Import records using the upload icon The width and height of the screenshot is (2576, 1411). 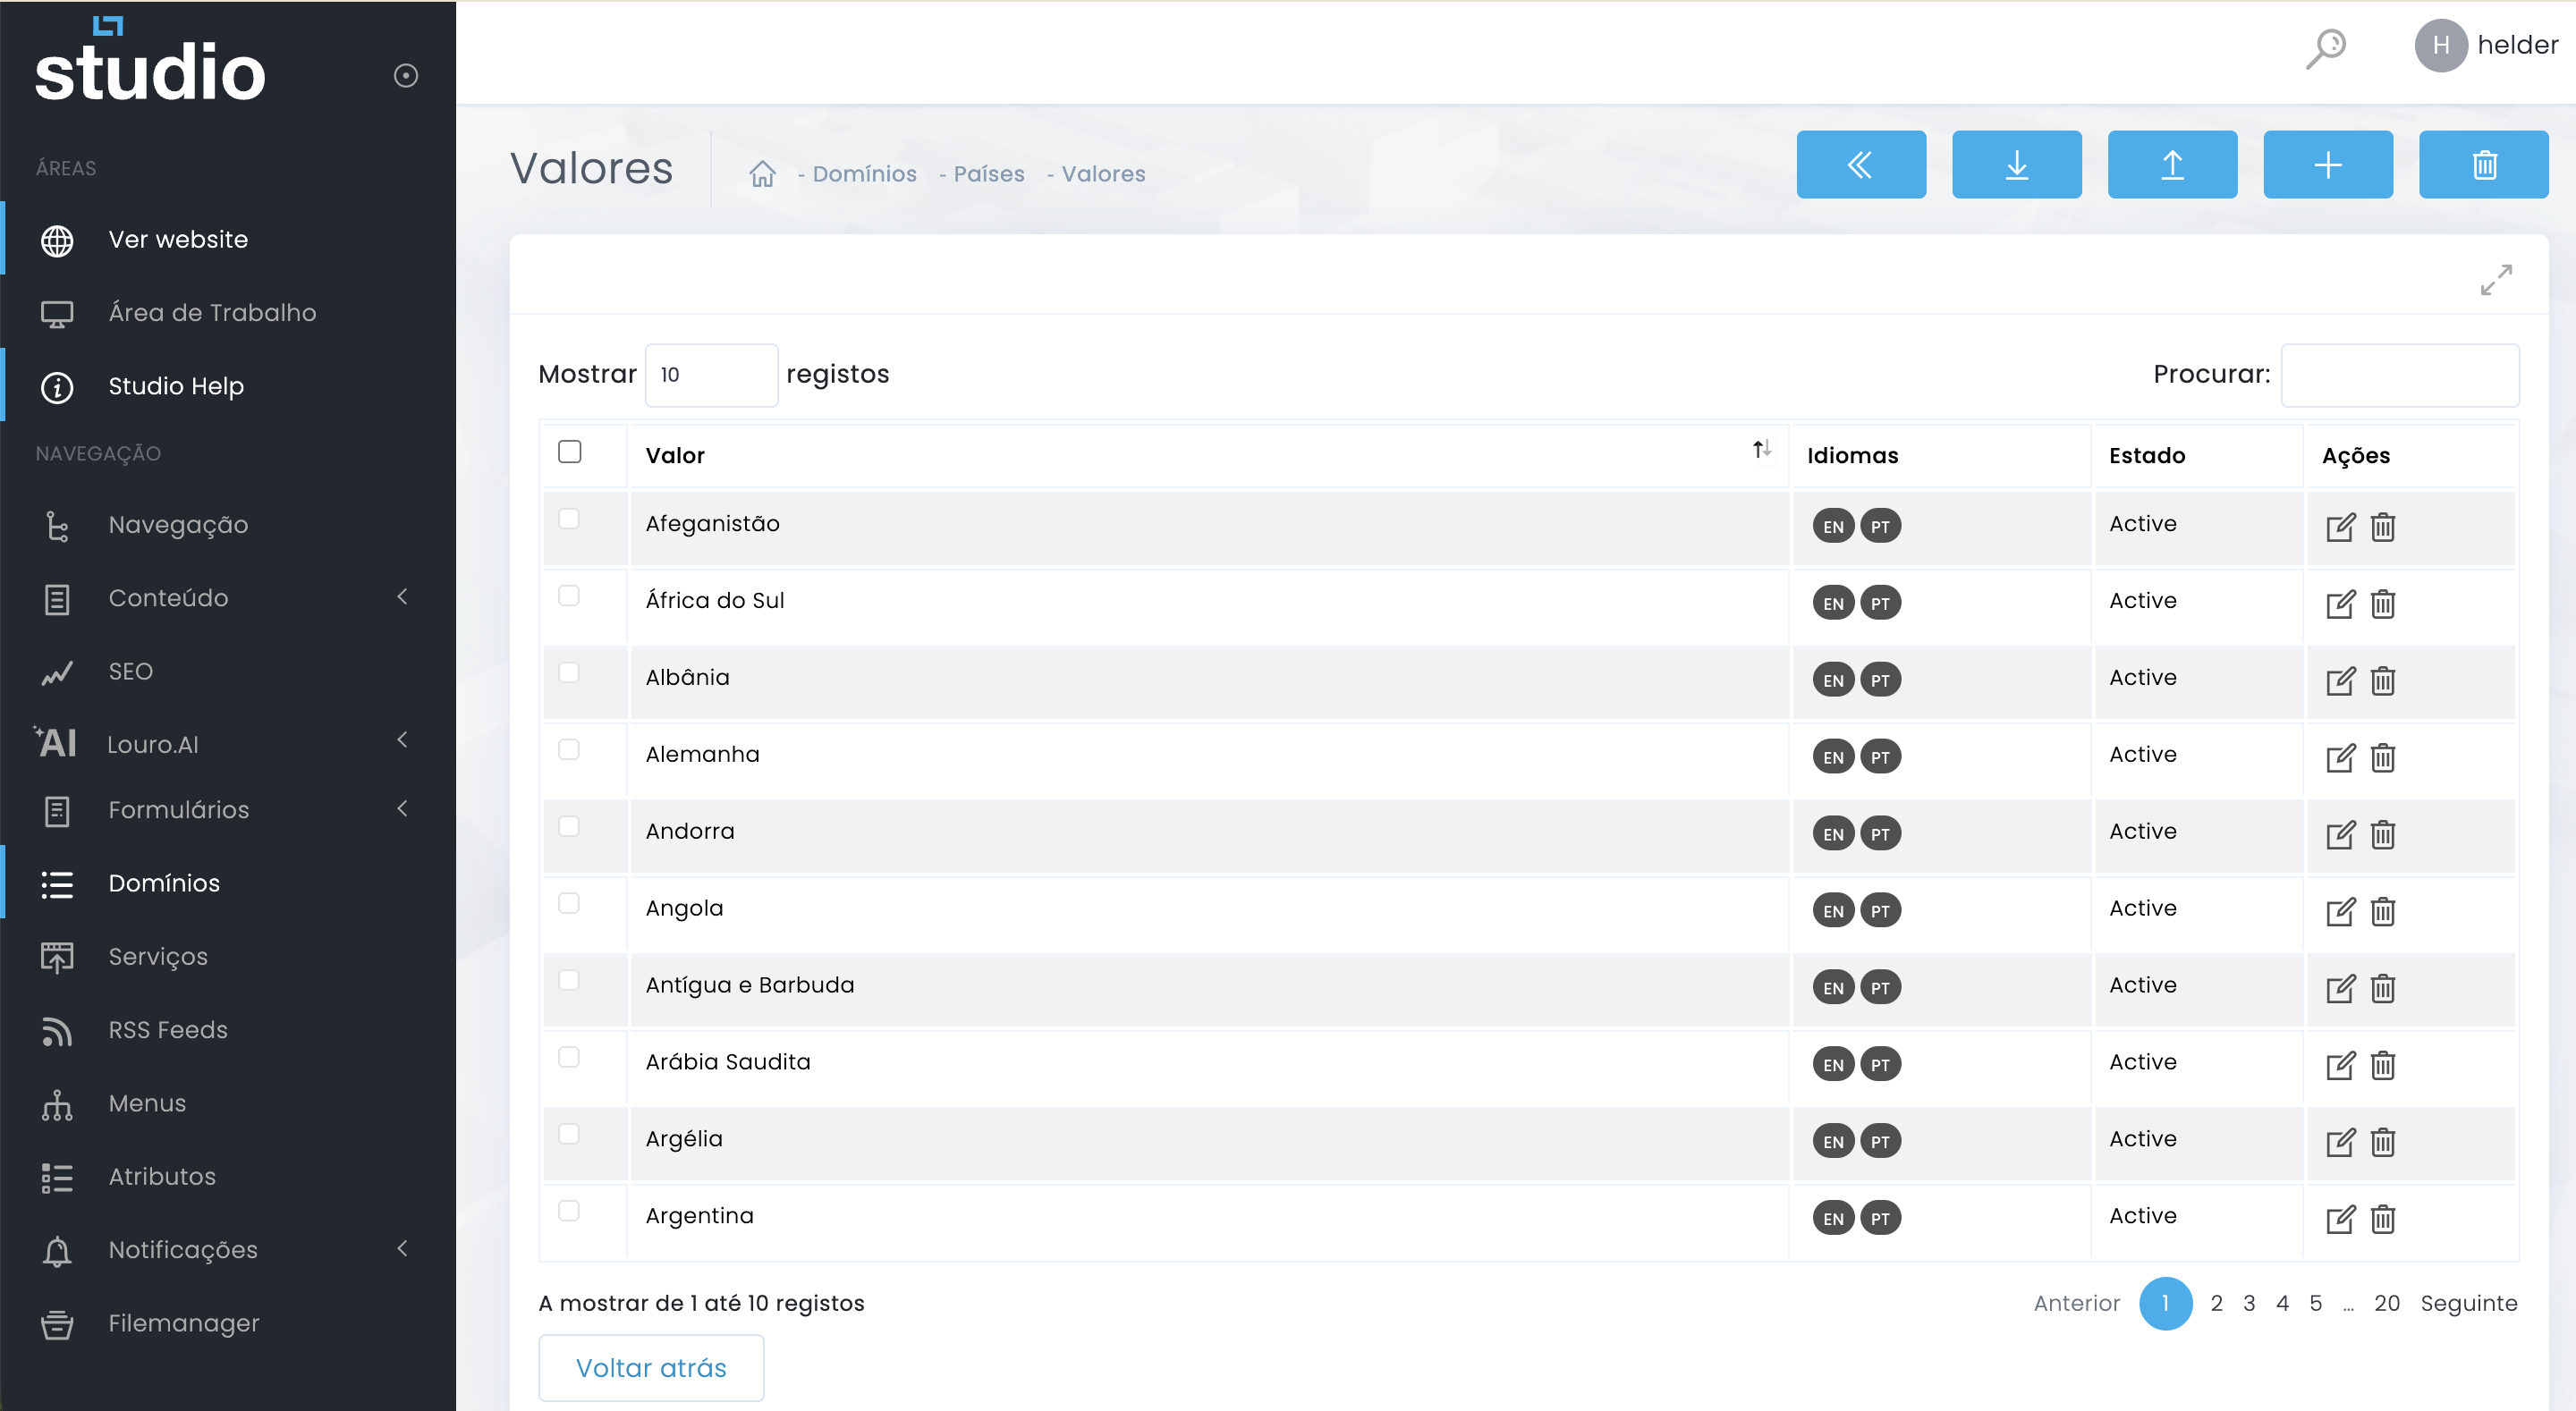[2172, 164]
